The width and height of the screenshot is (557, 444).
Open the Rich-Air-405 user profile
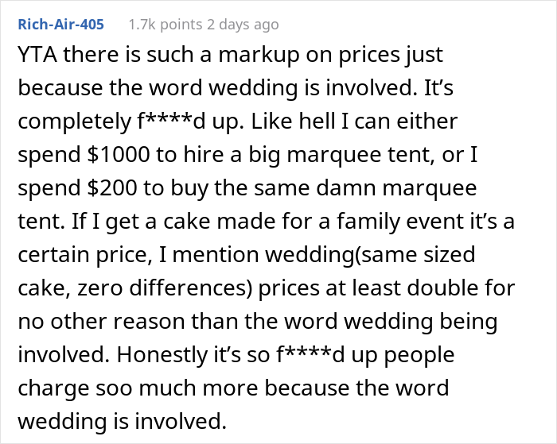[x=60, y=25]
